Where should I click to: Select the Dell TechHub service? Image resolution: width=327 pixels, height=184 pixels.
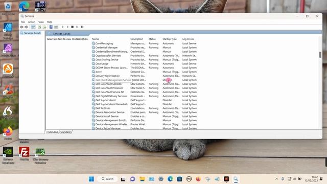pyautogui.click(x=144, y=108)
